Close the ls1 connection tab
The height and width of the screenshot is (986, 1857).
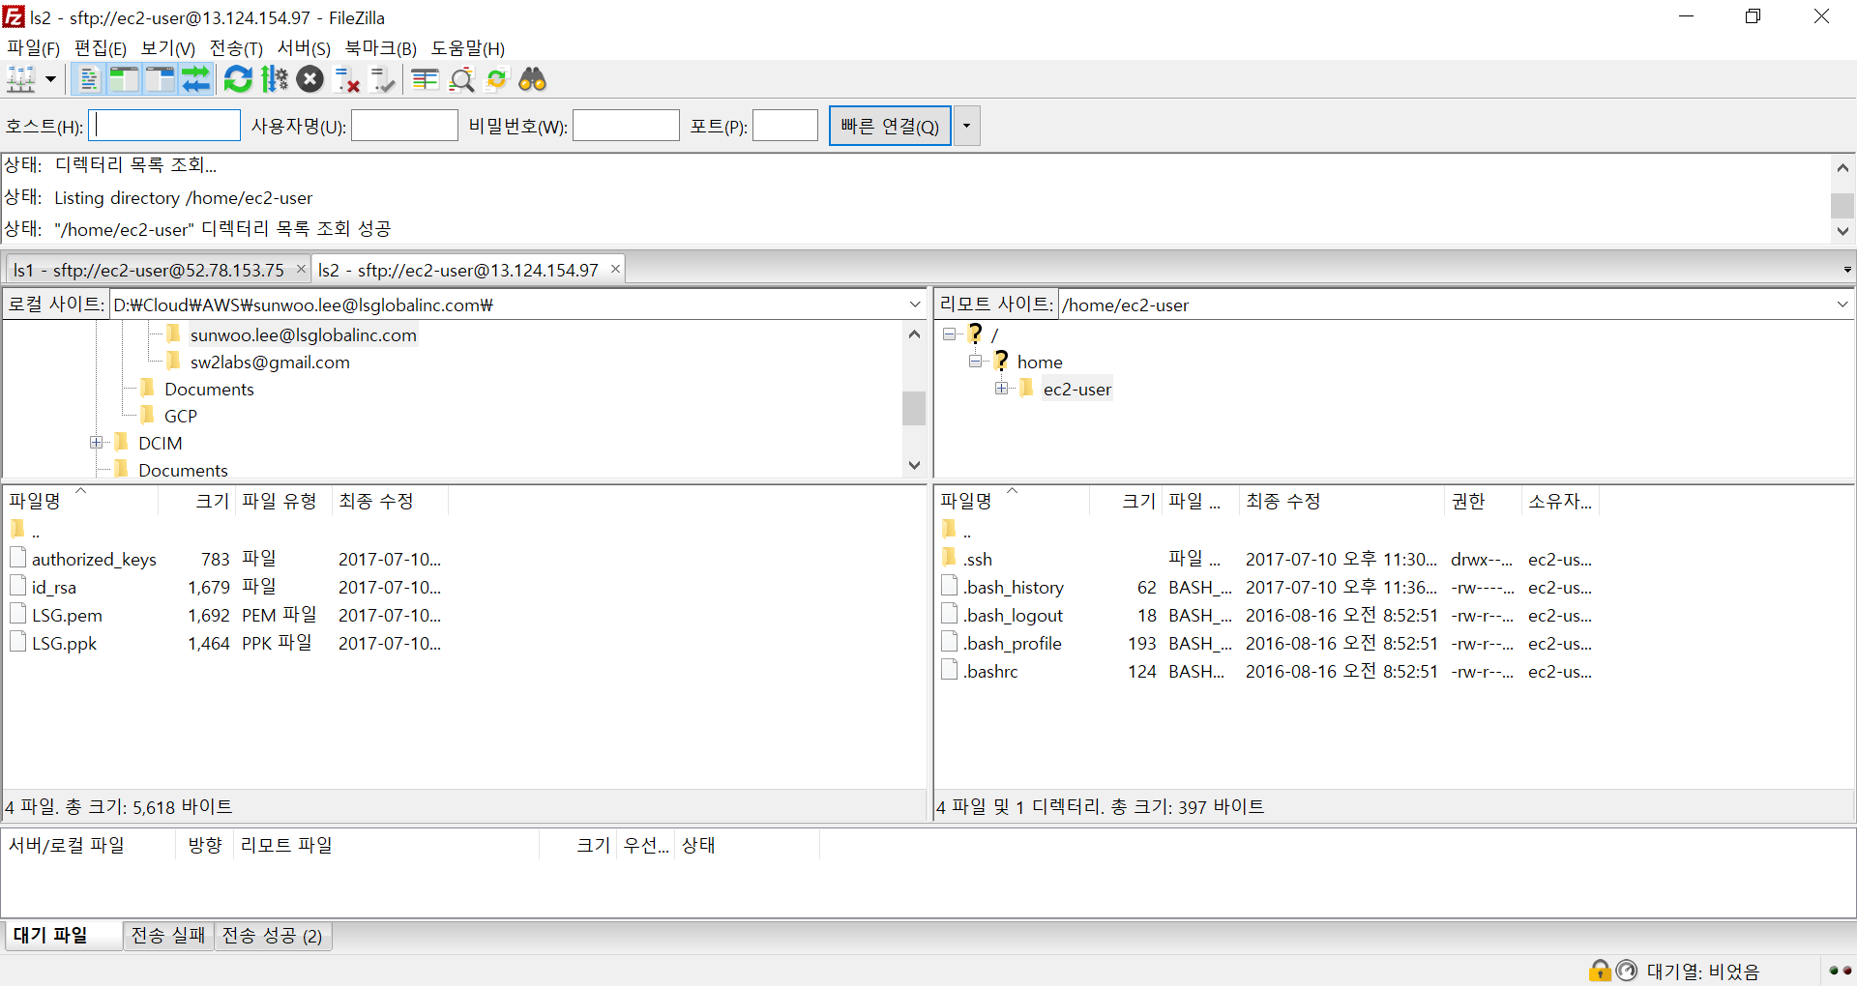pyautogui.click(x=301, y=269)
